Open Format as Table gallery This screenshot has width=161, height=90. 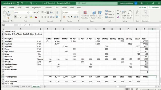pyautogui.click(x=94, y=14)
